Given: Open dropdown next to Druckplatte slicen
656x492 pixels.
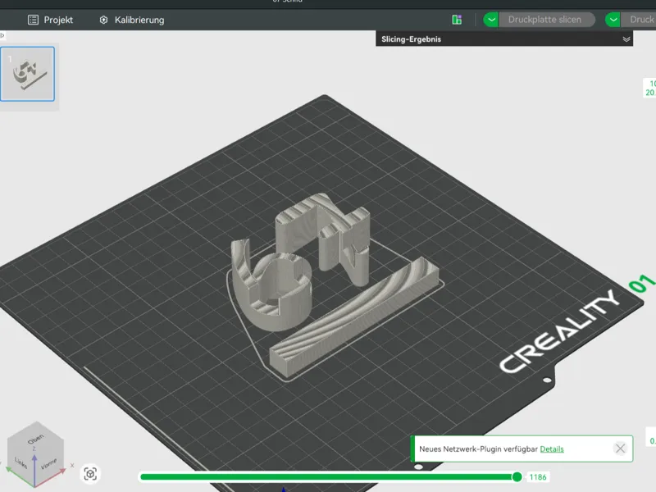Looking at the screenshot, I should click(x=490, y=20).
